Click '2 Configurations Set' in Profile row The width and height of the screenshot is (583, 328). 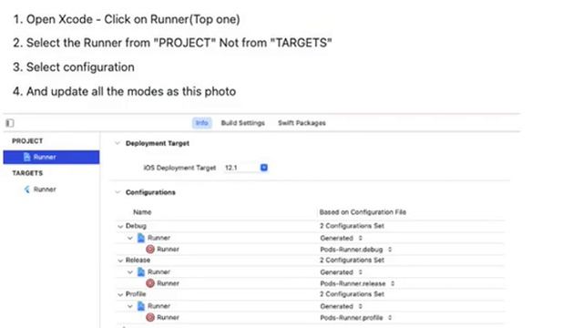(352, 294)
